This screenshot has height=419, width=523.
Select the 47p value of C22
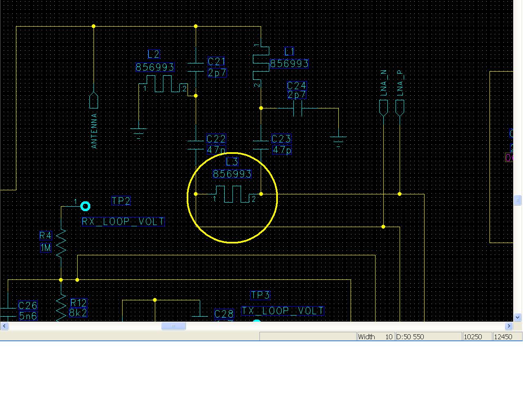[216, 150]
